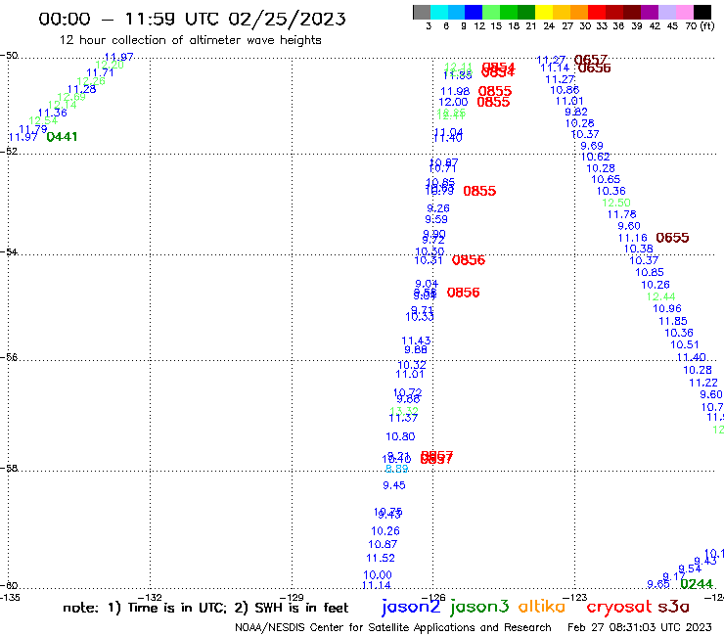
Task: Pick the black swatch ending the legend
Action: (701, 12)
